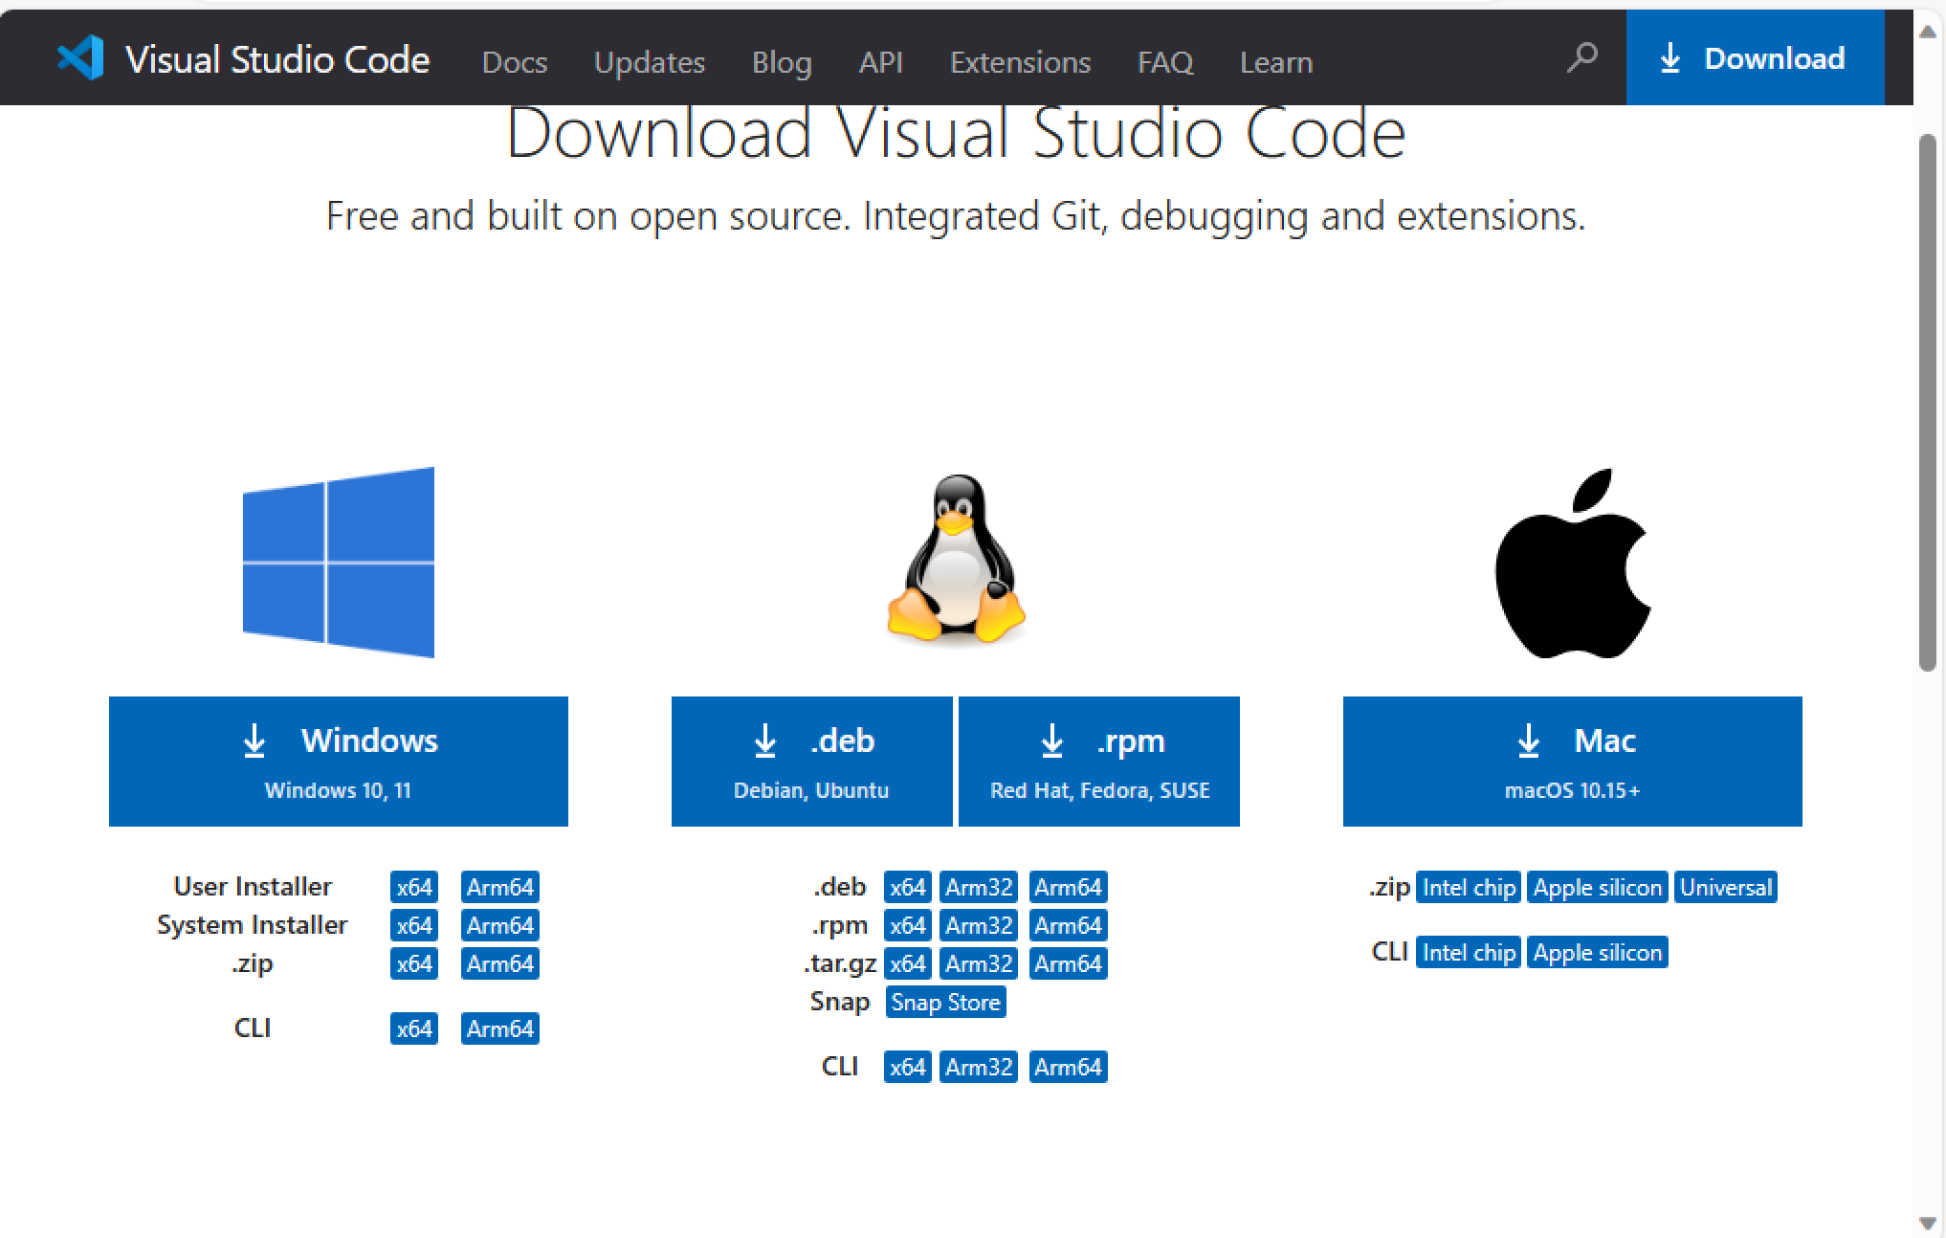
Task: Get Mac .zip for Apple silicon
Action: point(1598,887)
